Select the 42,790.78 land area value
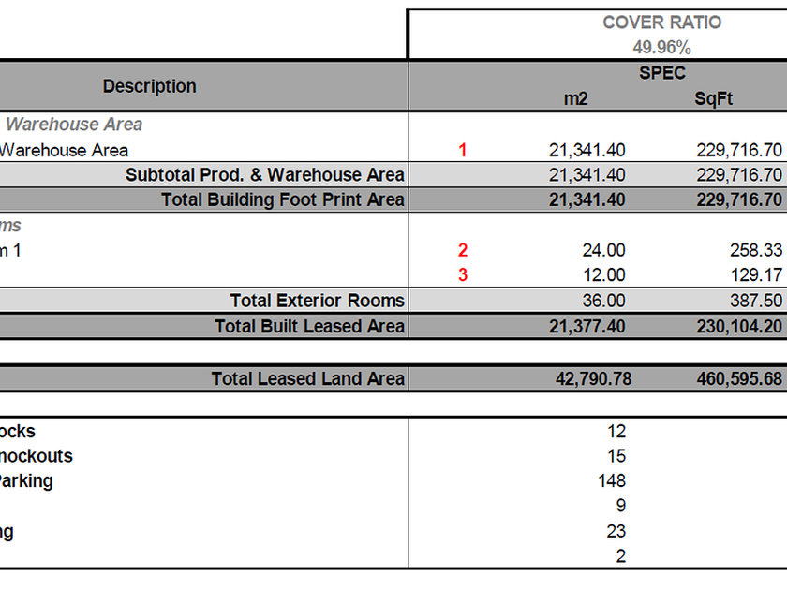Image resolution: width=787 pixels, height=590 pixels. (593, 378)
